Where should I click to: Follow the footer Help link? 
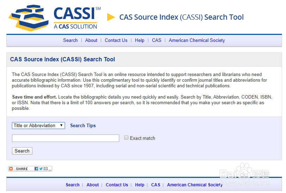(140, 185)
